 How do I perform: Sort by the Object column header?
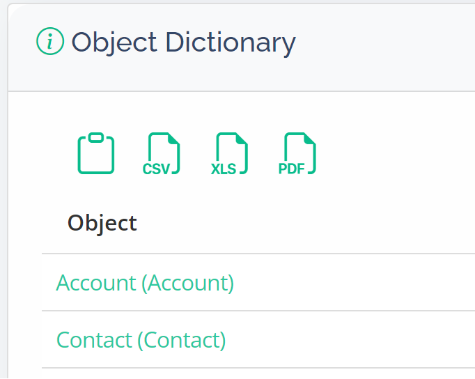click(x=102, y=223)
